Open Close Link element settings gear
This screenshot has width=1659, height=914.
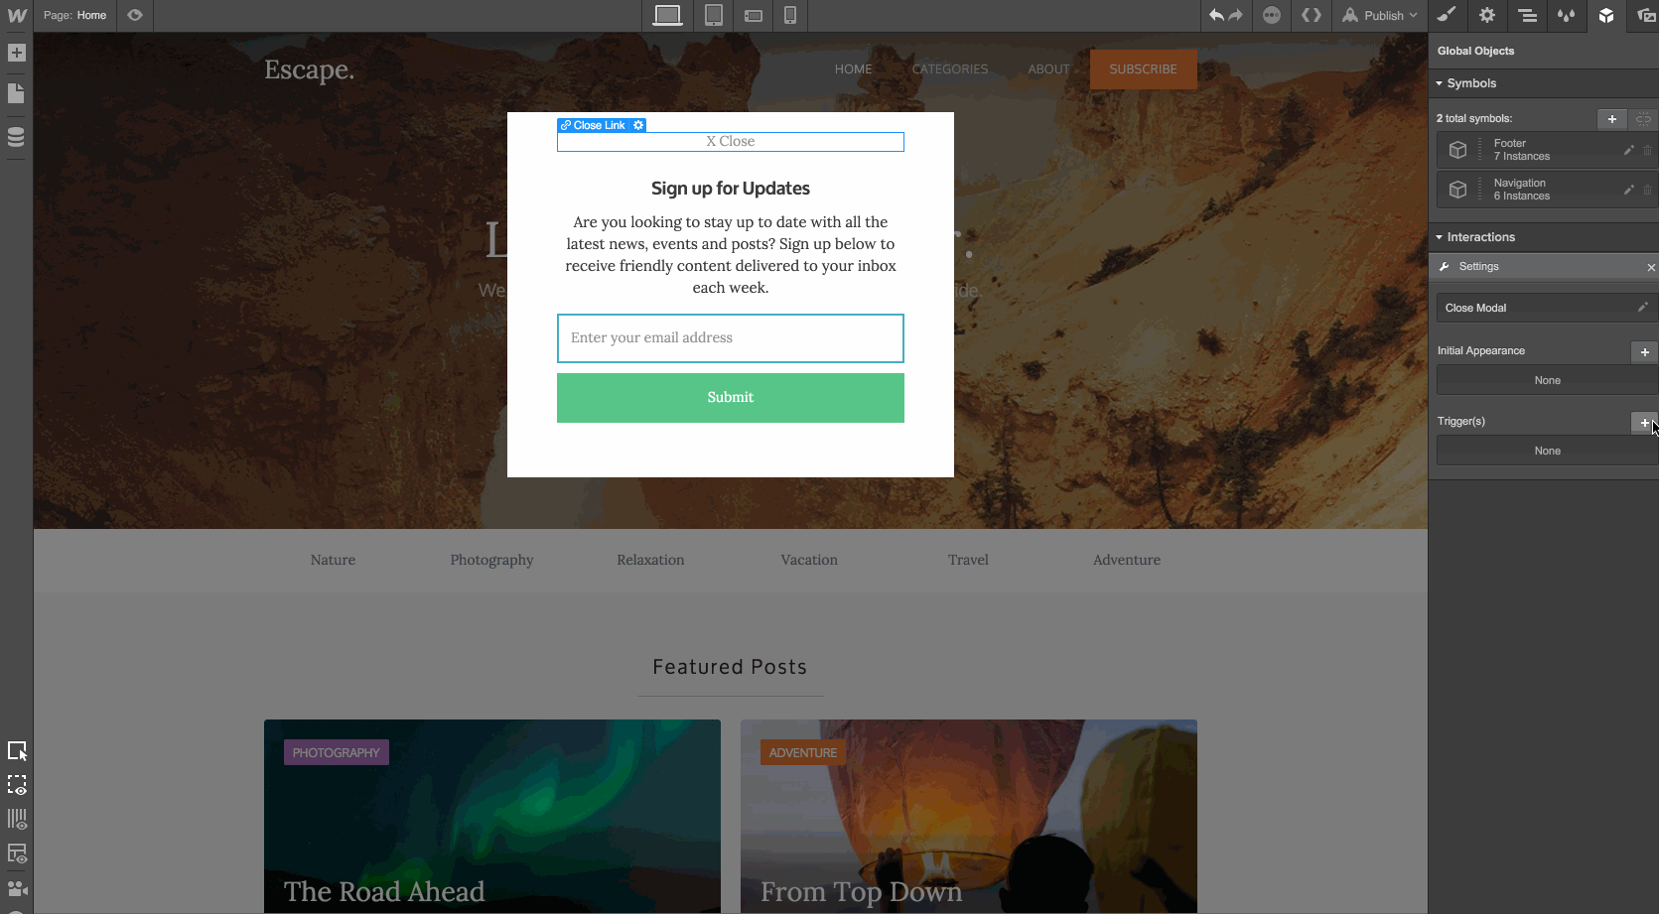pyautogui.click(x=638, y=125)
